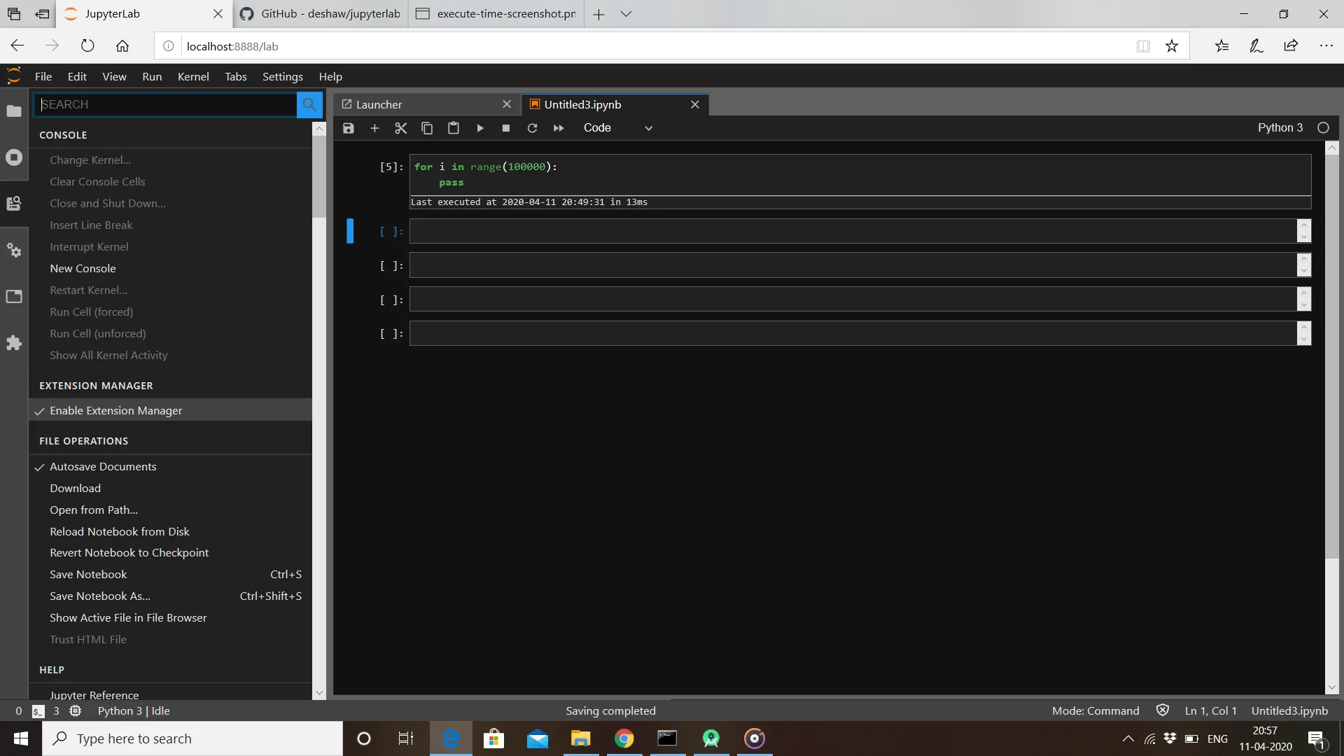Save the notebook using toolbar disk icon
Image resolution: width=1344 pixels, height=756 pixels.
coord(348,128)
